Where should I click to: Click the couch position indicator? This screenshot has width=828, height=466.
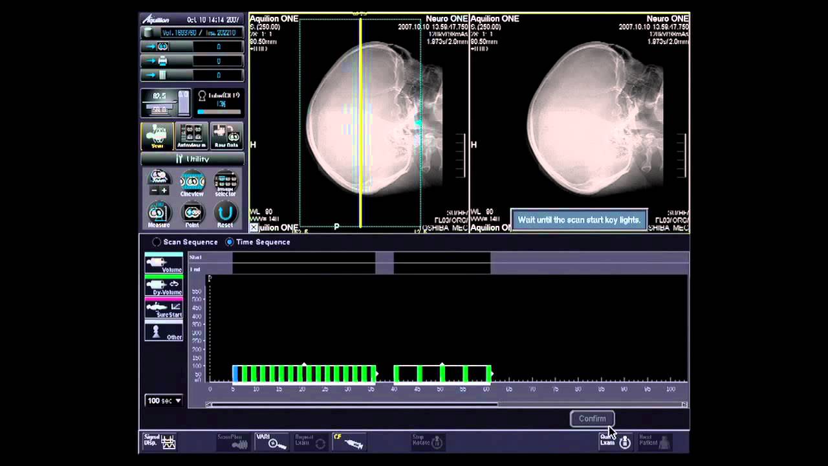point(166,103)
